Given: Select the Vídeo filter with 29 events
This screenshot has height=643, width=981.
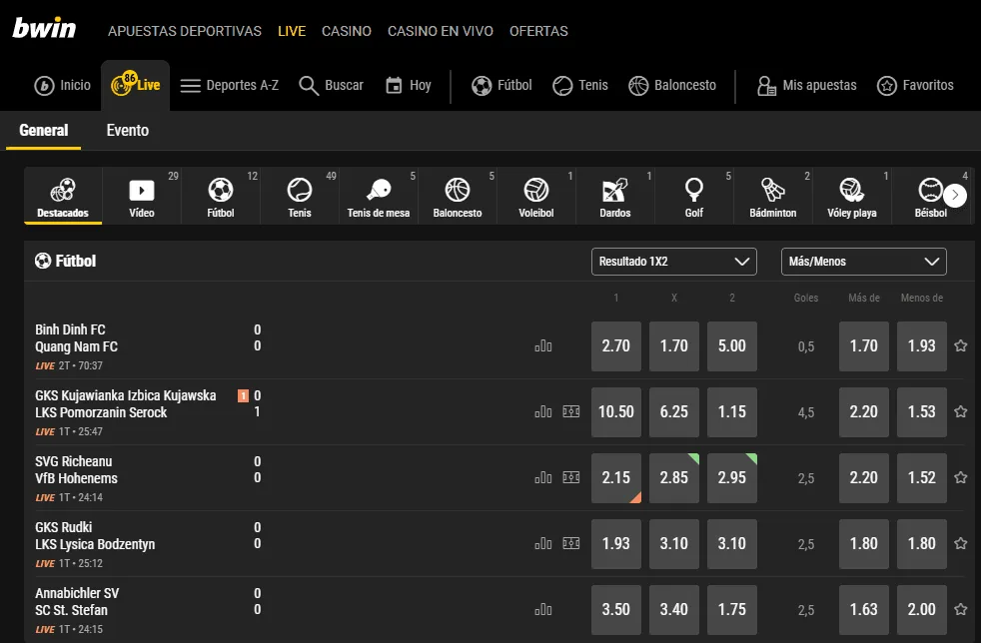Looking at the screenshot, I should pos(142,197).
